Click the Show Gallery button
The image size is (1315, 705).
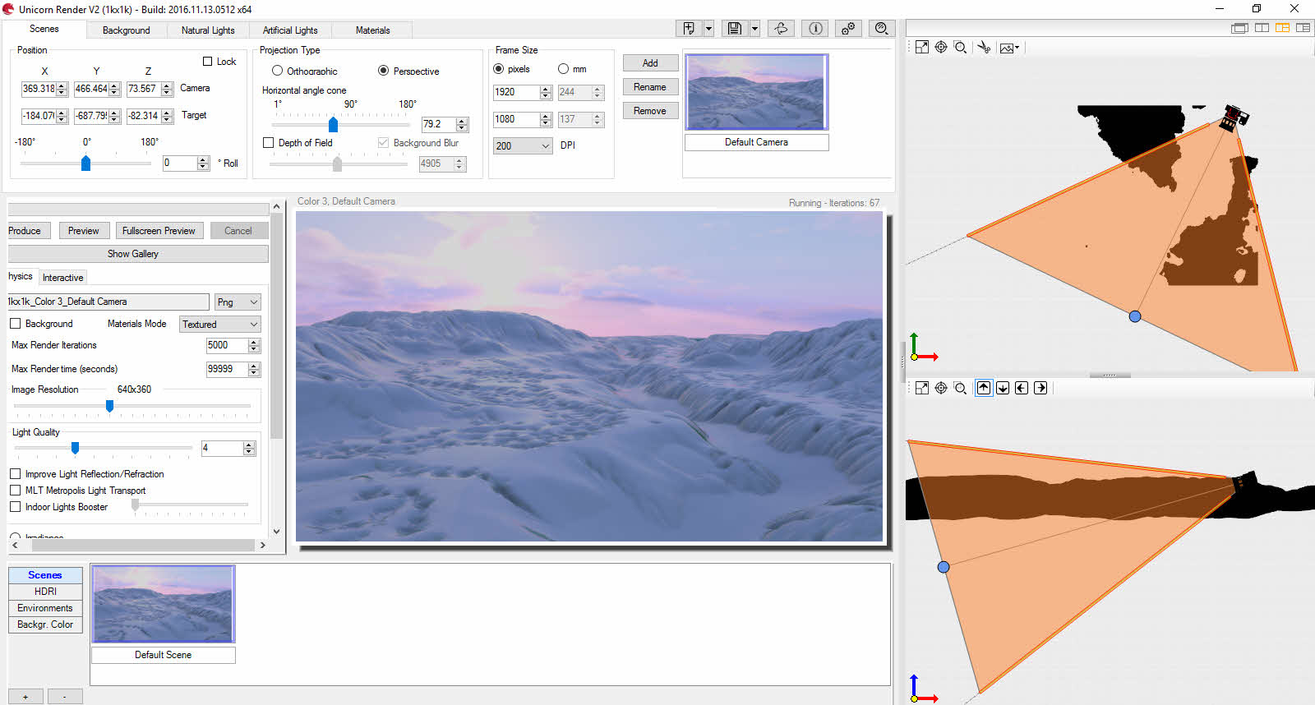pyautogui.click(x=133, y=254)
